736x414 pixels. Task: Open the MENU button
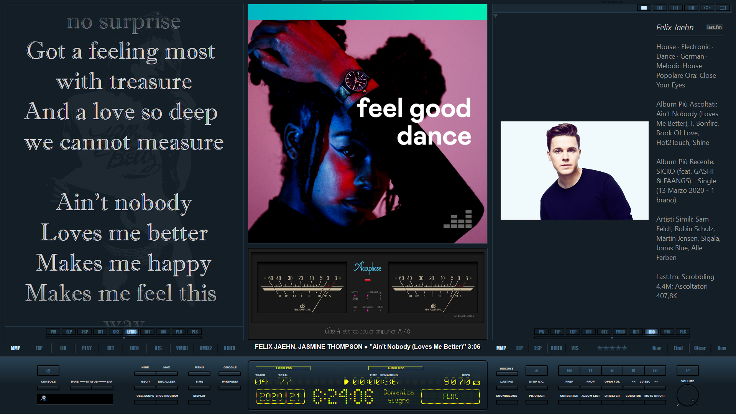coord(199,373)
